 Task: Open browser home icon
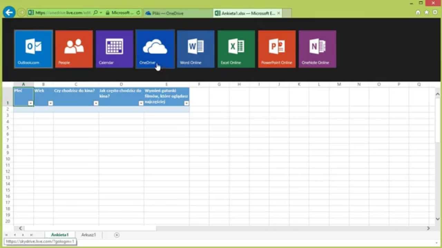(x=418, y=12)
